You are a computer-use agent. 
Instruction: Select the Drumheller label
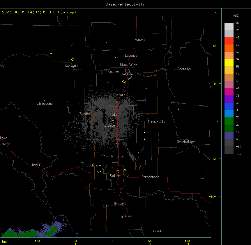click(186, 142)
